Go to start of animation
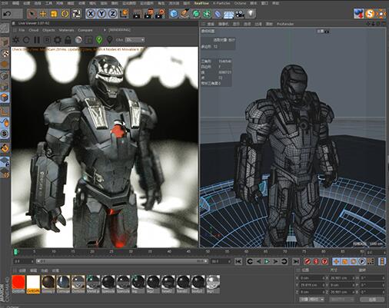Viewport: 389px width, 308px height. pyautogui.click(x=238, y=261)
